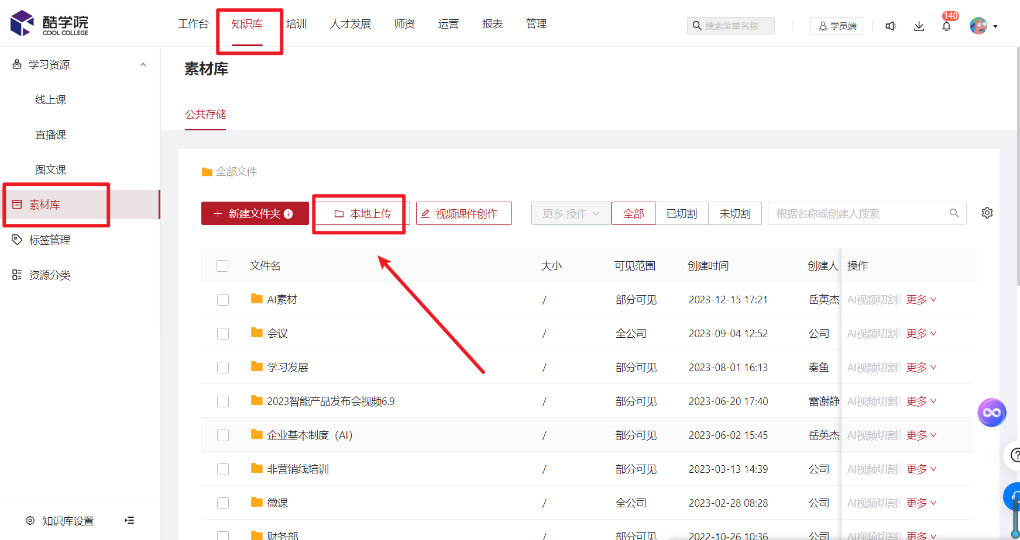This screenshot has height=540, width=1020.
Task: Click the 搜索菜单名称 search field
Action: point(731,26)
